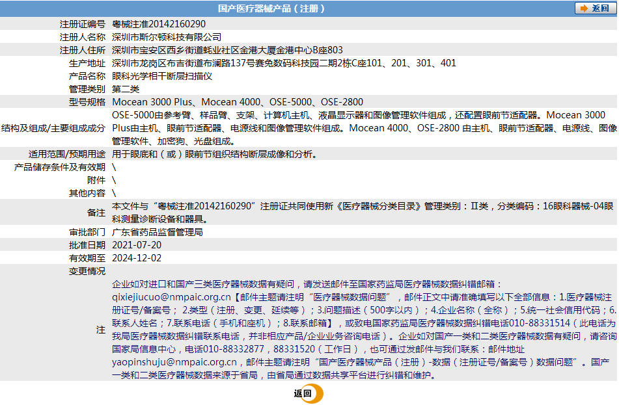This screenshot has width=619, height=405.
Task: Click the 适用范围/预期用途 label
Action: point(67,154)
